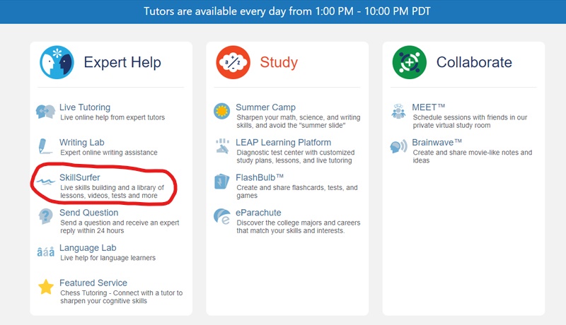
Task: Click the Summer Camp sun icon
Action: (222, 112)
